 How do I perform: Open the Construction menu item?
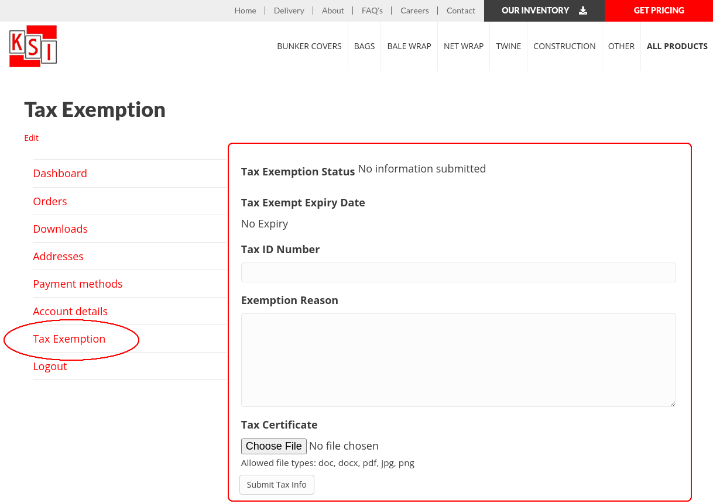point(564,46)
